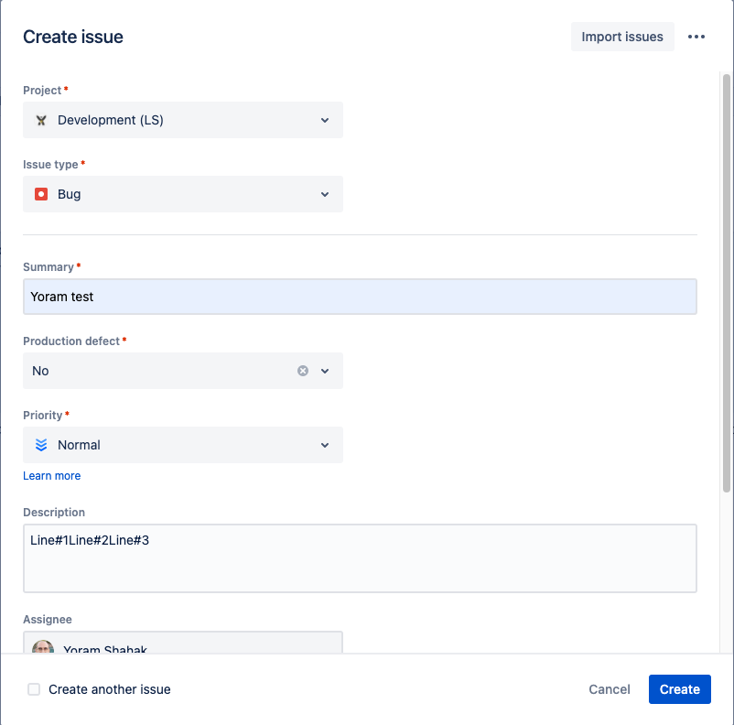The image size is (734, 725).
Task: Open the Priority dropdown arrow
Action: [x=325, y=445]
